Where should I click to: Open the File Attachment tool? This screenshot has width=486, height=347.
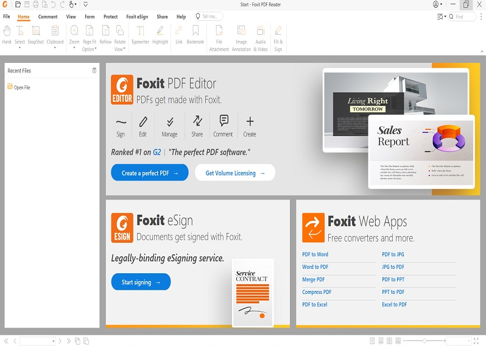coord(219,38)
